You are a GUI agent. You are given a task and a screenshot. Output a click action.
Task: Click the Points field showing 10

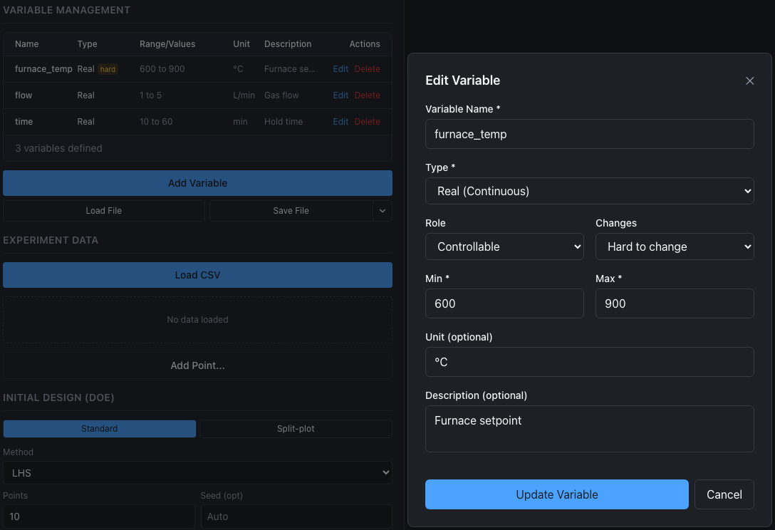click(99, 516)
